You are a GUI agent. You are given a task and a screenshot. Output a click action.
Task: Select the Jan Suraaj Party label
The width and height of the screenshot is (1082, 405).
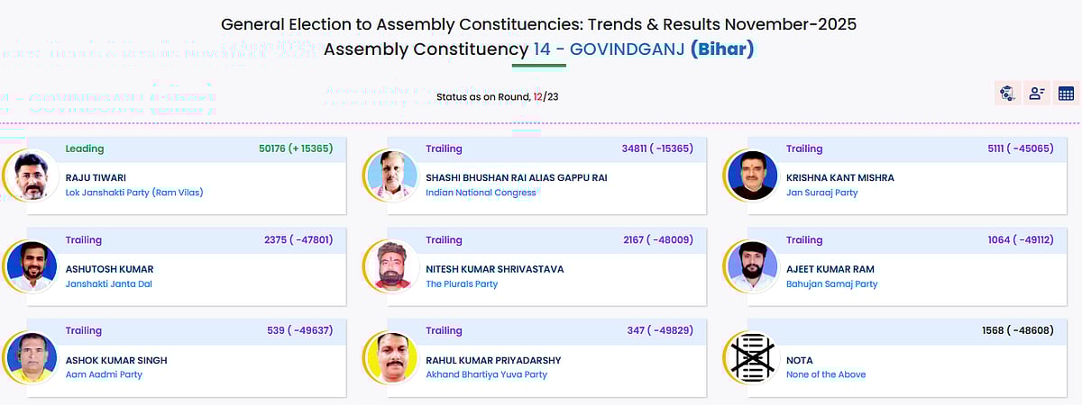821,193
